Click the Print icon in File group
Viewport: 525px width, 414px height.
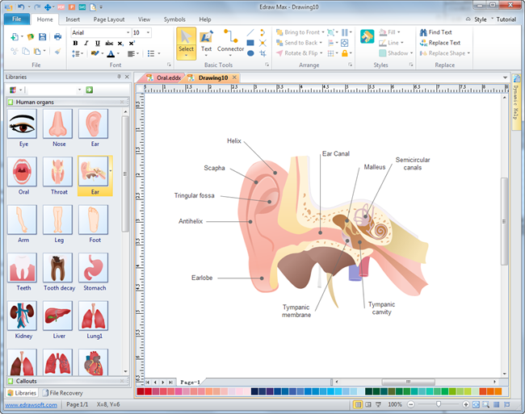57,36
